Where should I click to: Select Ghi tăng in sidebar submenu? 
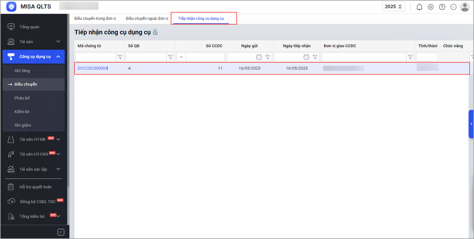coord(22,71)
